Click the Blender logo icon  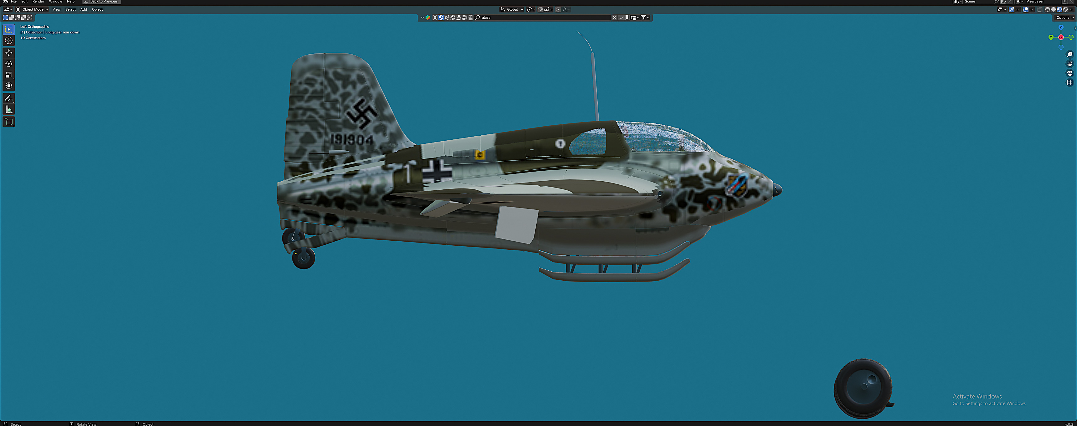(x=5, y=2)
